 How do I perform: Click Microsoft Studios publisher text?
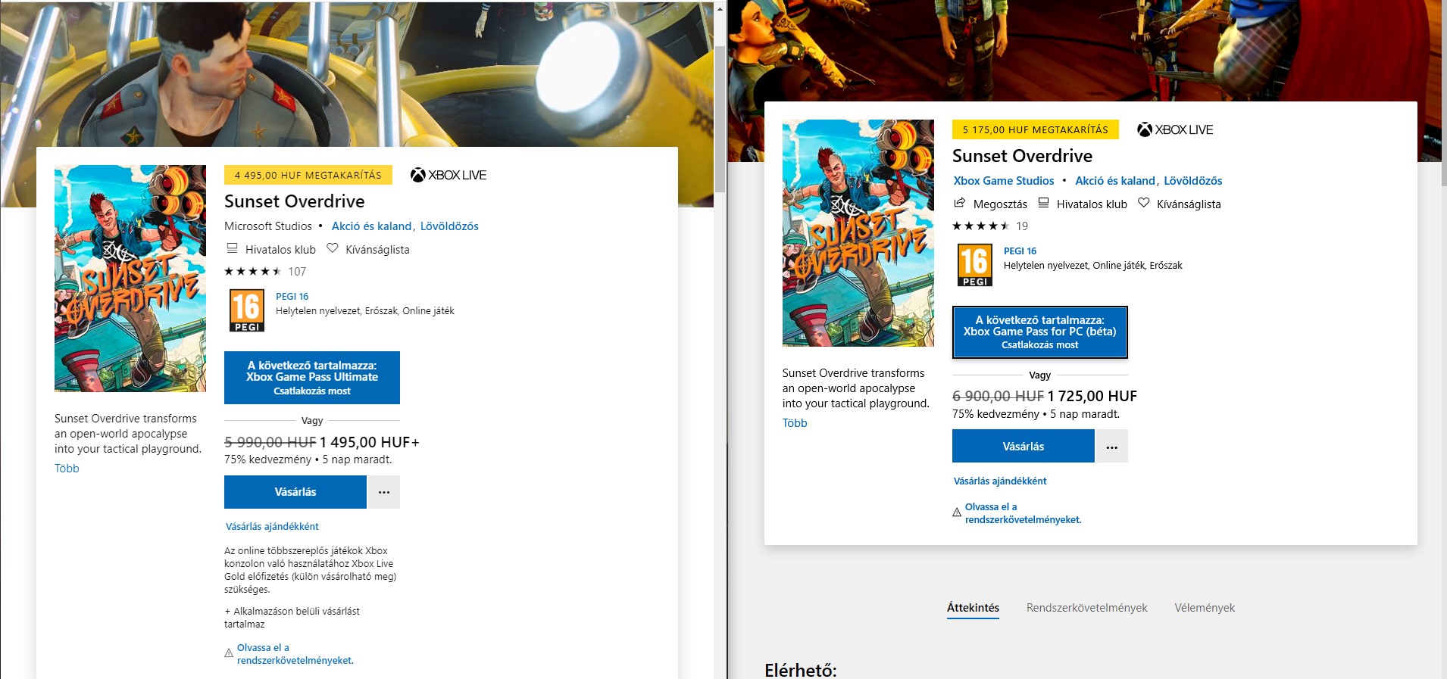(268, 226)
